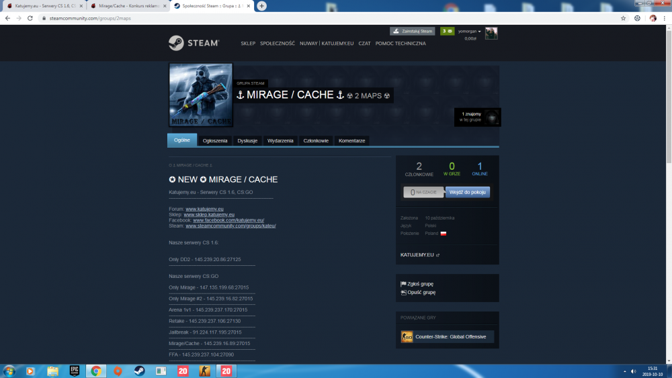This screenshot has width=672, height=378.
Task: Open Epic Games launcher taskbar icon
Action: point(74,371)
